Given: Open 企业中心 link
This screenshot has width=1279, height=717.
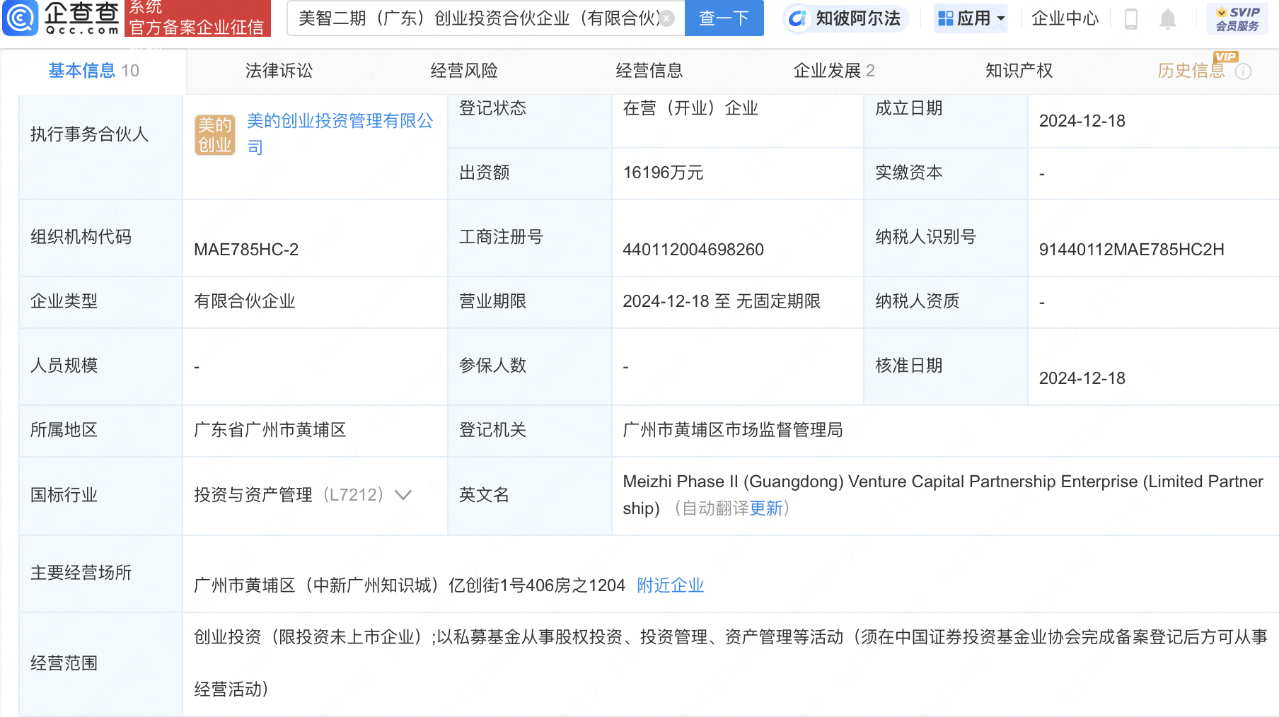Looking at the screenshot, I should coord(1065,18).
